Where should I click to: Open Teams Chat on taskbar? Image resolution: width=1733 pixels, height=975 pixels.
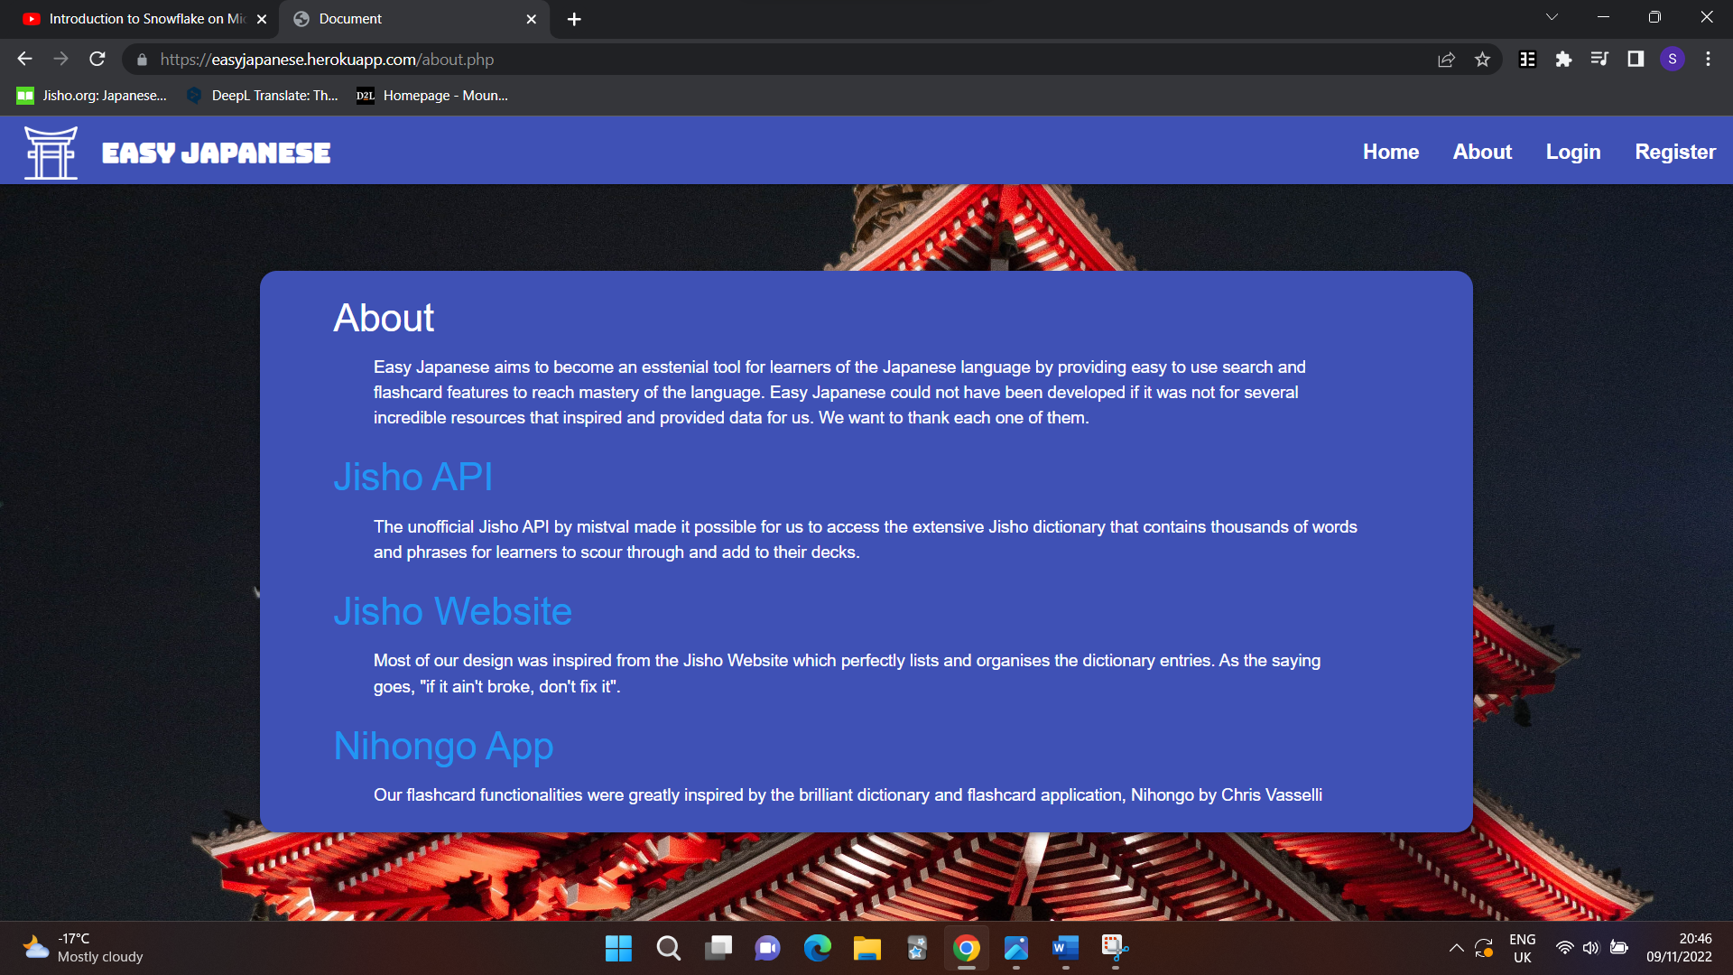(768, 948)
